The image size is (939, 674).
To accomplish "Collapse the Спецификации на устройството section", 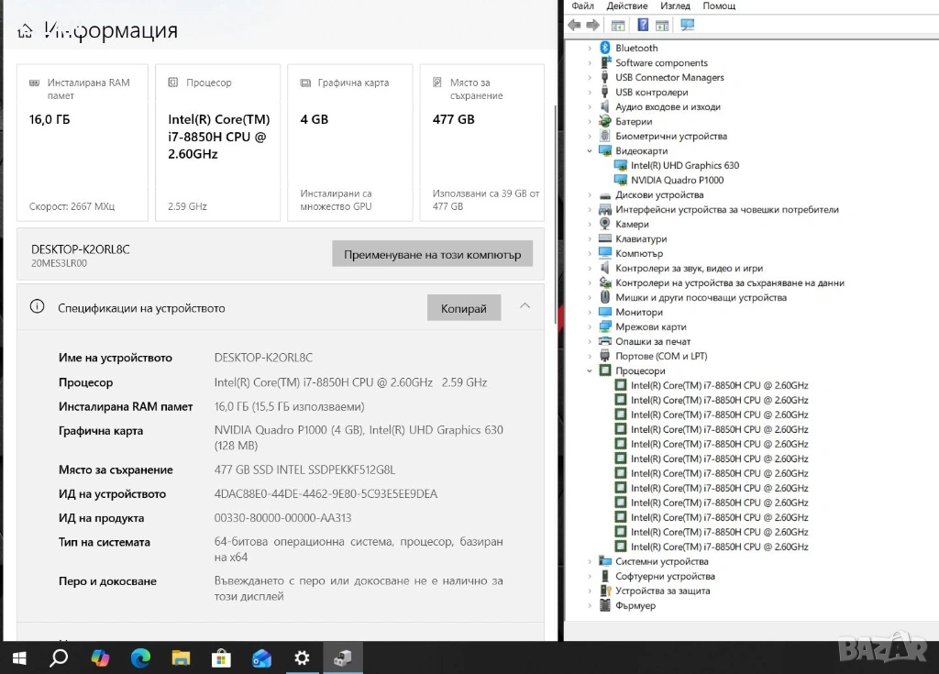I will [x=525, y=306].
